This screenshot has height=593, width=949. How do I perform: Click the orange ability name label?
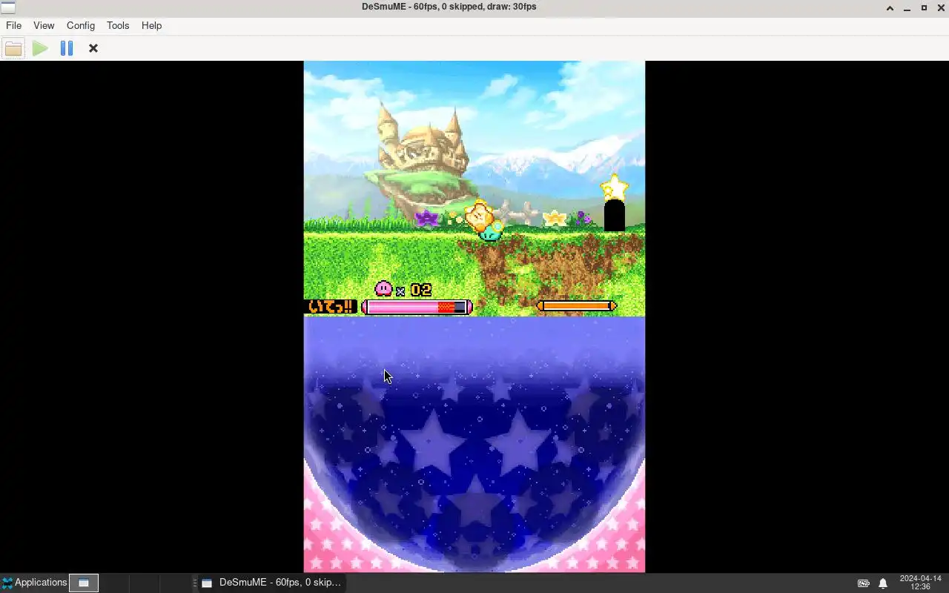(331, 306)
